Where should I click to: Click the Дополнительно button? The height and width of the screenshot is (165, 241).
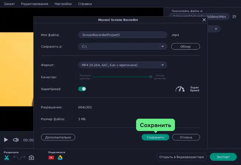tap(58, 137)
